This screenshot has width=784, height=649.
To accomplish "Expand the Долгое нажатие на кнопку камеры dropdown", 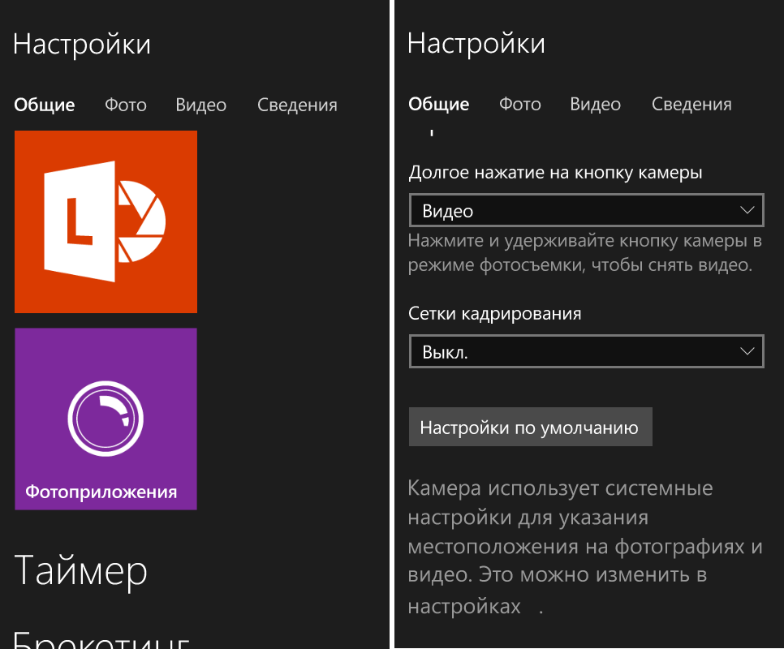I will tap(586, 211).
